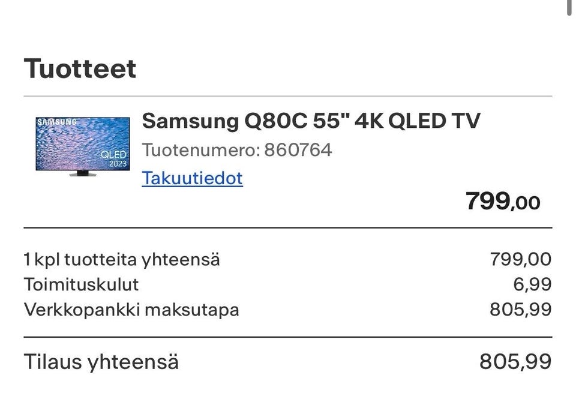Screen dimensions: 576x393
Task: Click the bold product price 799,00
Action: click(x=503, y=202)
